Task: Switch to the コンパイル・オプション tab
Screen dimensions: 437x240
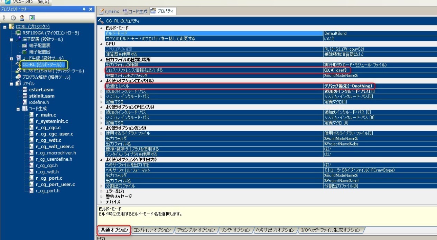Action: tap(152, 230)
